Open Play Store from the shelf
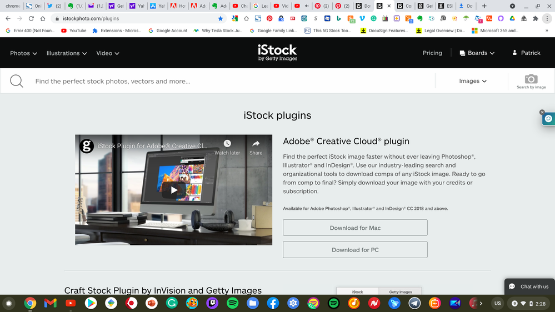 pyautogui.click(x=91, y=303)
